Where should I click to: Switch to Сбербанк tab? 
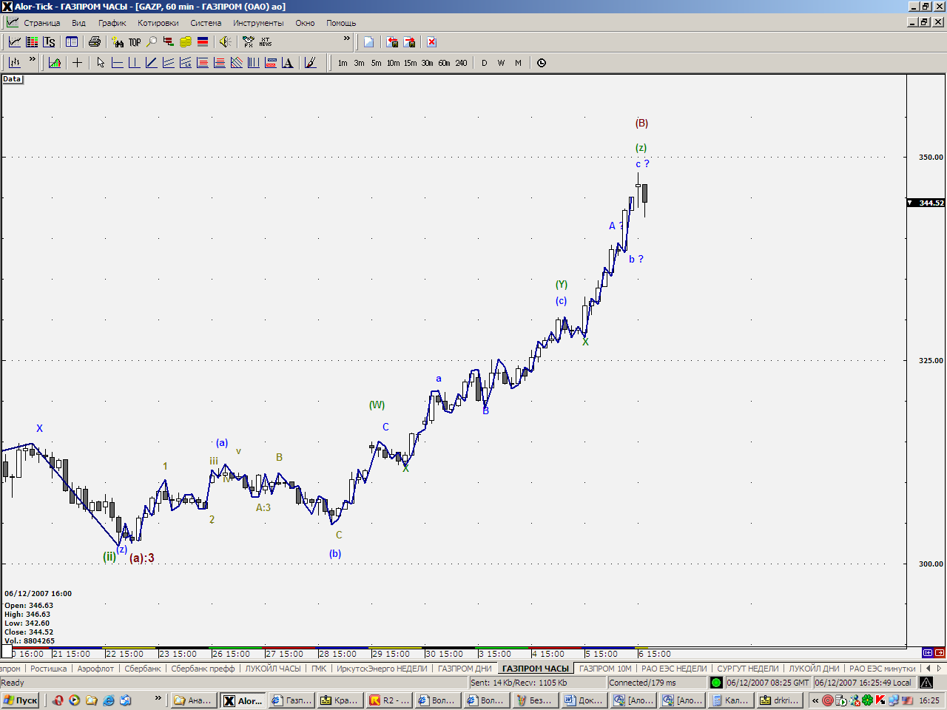[x=143, y=669]
